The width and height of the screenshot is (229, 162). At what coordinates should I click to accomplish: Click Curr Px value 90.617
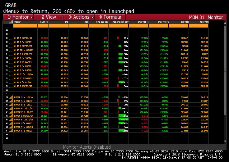click(44, 97)
